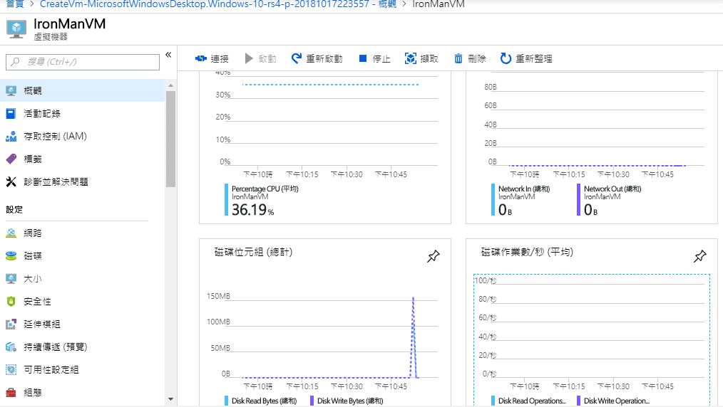Click the 擷取 capture icon
The width and height of the screenshot is (723, 407).
tap(411, 58)
